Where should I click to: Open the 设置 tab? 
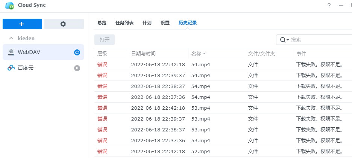point(165,23)
